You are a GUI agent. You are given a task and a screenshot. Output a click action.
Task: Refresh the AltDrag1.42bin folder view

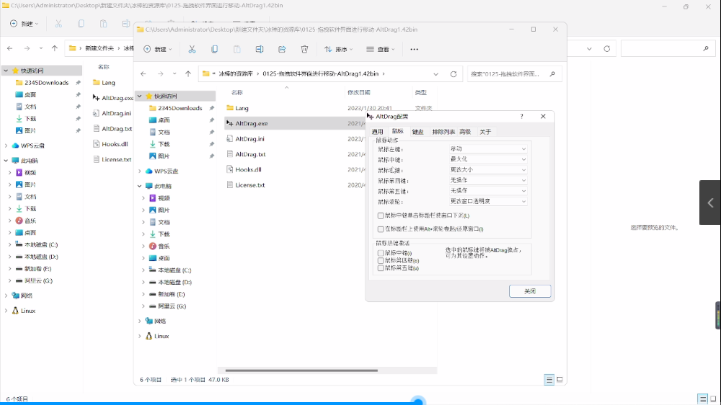click(x=454, y=74)
